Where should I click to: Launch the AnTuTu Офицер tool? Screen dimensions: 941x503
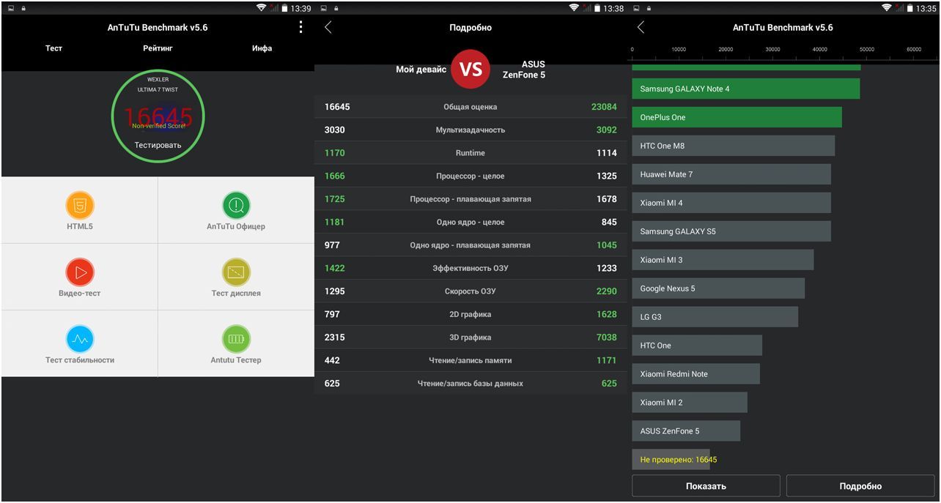point(236,206)
